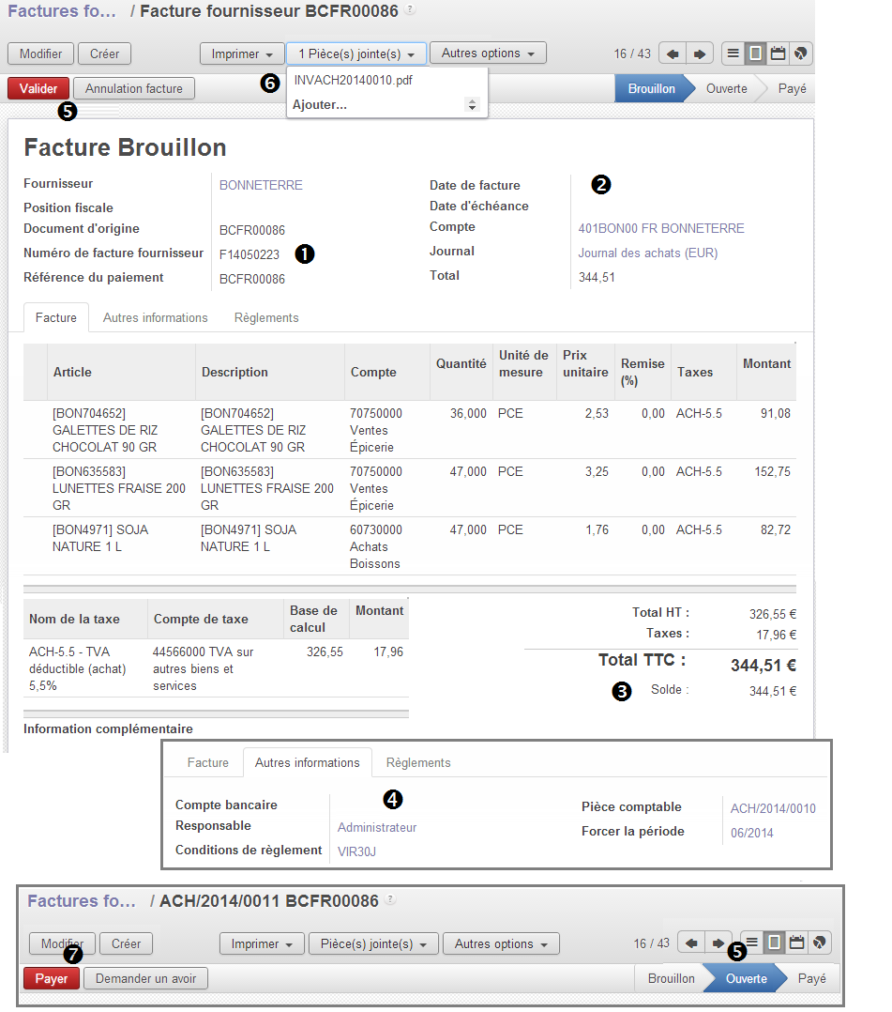892x1012 pixels.
Task: Switch to list view icon in top toolbar
Action: pyautogui.click(x=733, y=53)
